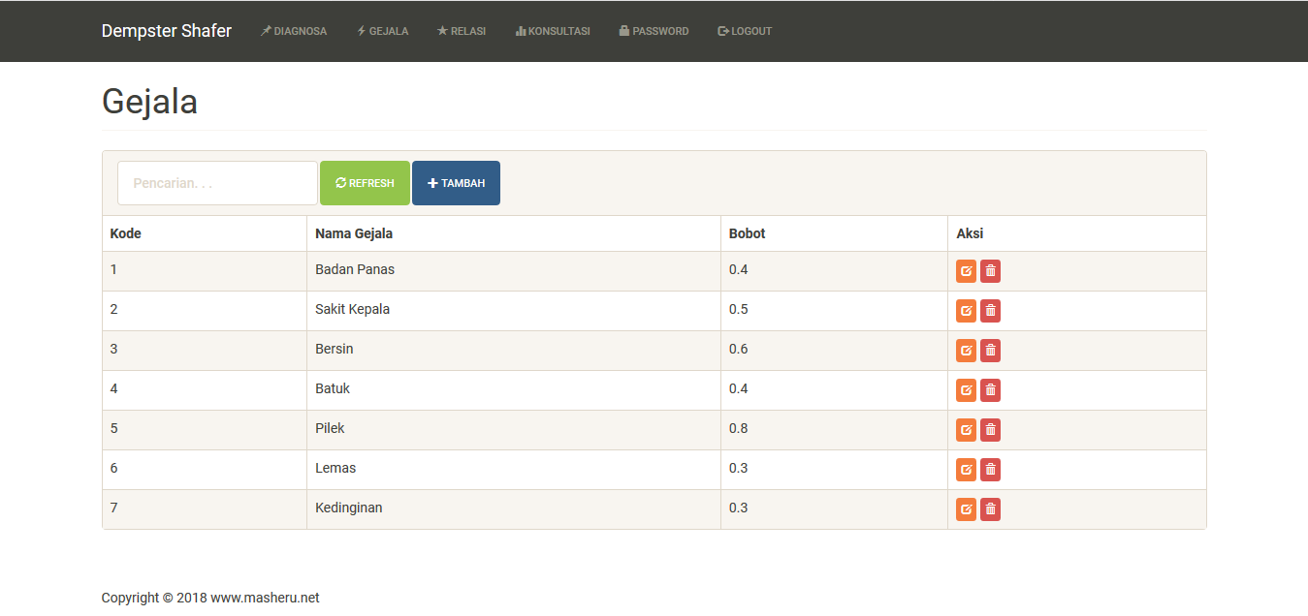This screenshot has width=1308, height=616.
Task: Delete the Bersin row
Action: coord(990,351)
